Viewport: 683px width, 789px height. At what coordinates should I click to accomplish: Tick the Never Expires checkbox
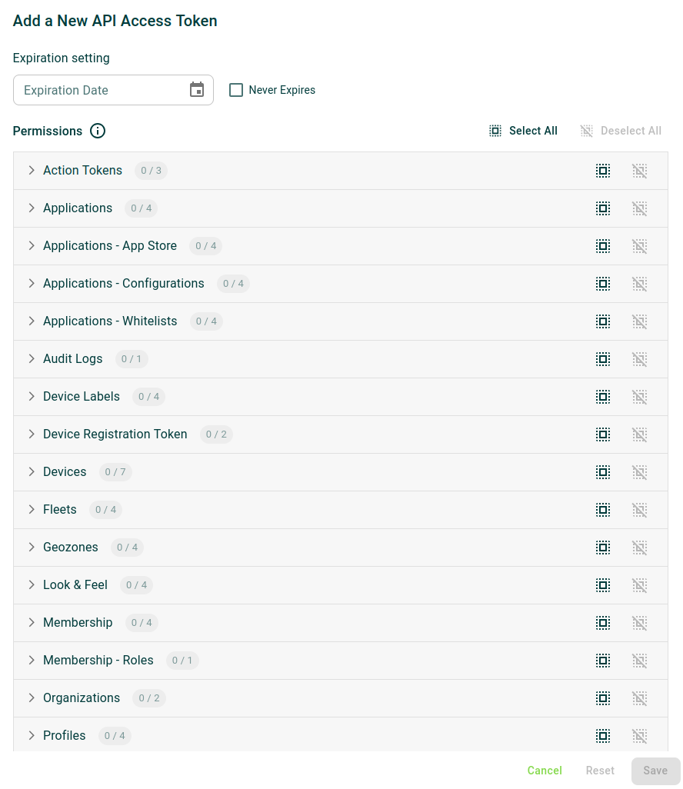pos(236,90)
